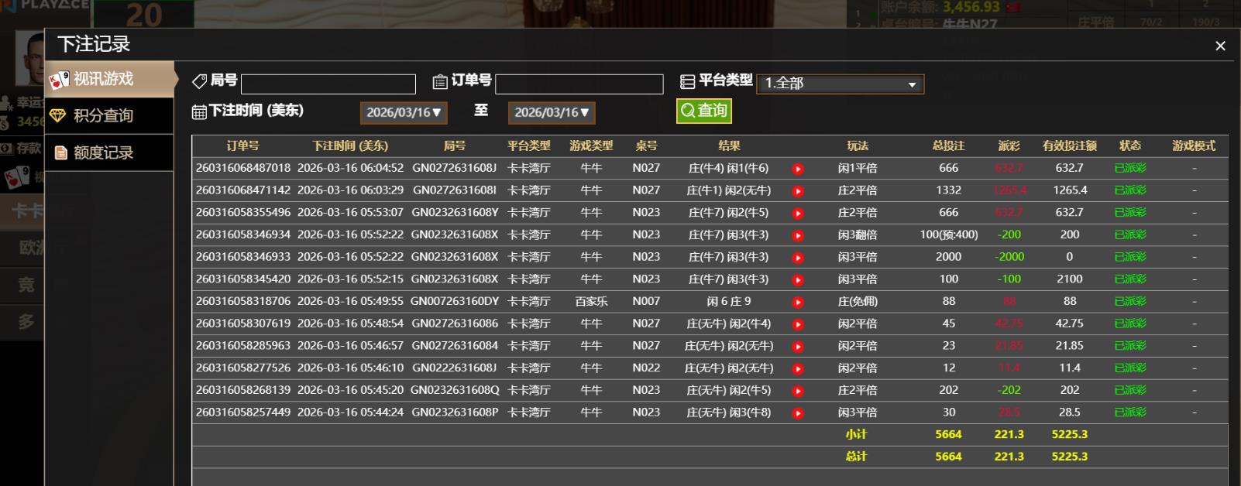This screenshot has height=486, width=1241.
Task: Click the tag icon beside 局号
Action: click(x=199, y=81)
